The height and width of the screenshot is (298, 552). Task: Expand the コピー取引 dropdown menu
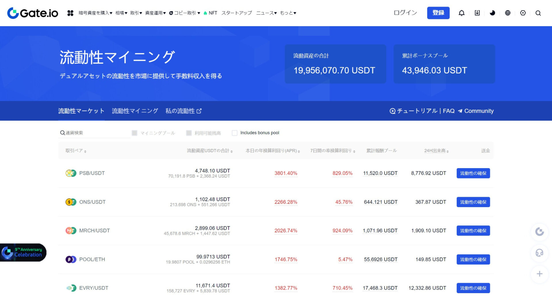[x=185, y=13]
